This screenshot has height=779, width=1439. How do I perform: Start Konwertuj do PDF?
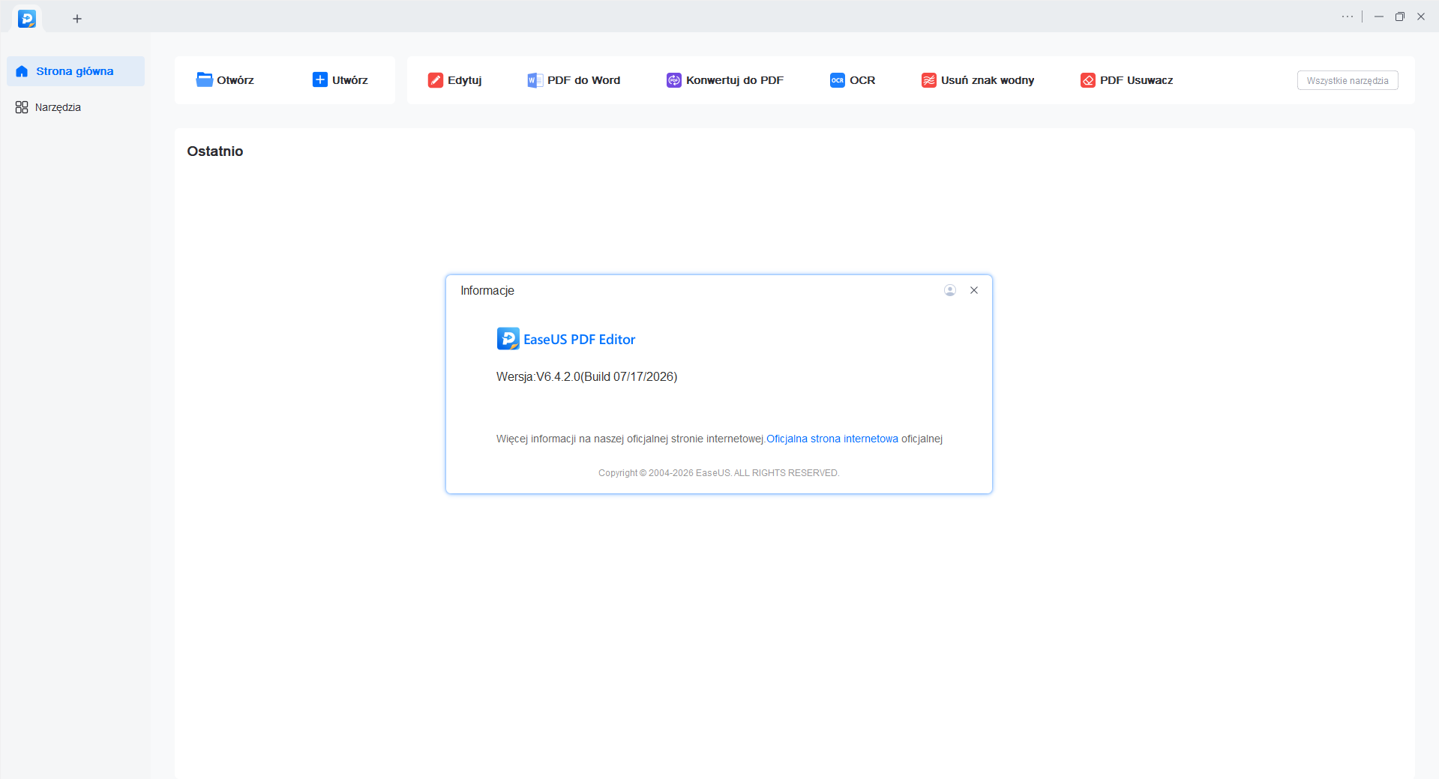(724, 80)
